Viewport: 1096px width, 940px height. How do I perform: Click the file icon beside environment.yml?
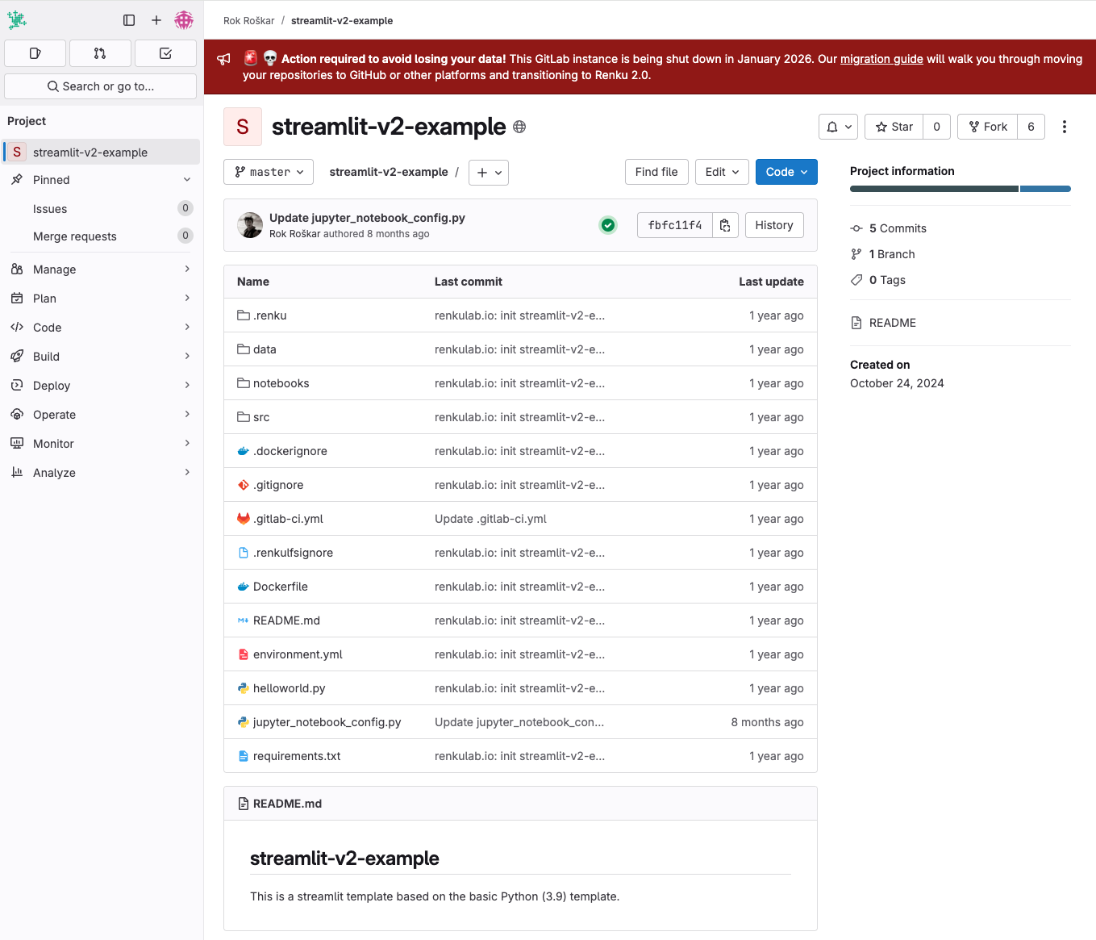[x=244, y=654]
